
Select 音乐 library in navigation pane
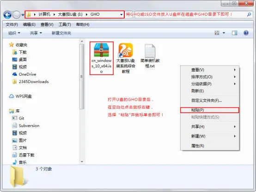pyautogui.click(x=23, y=162)
